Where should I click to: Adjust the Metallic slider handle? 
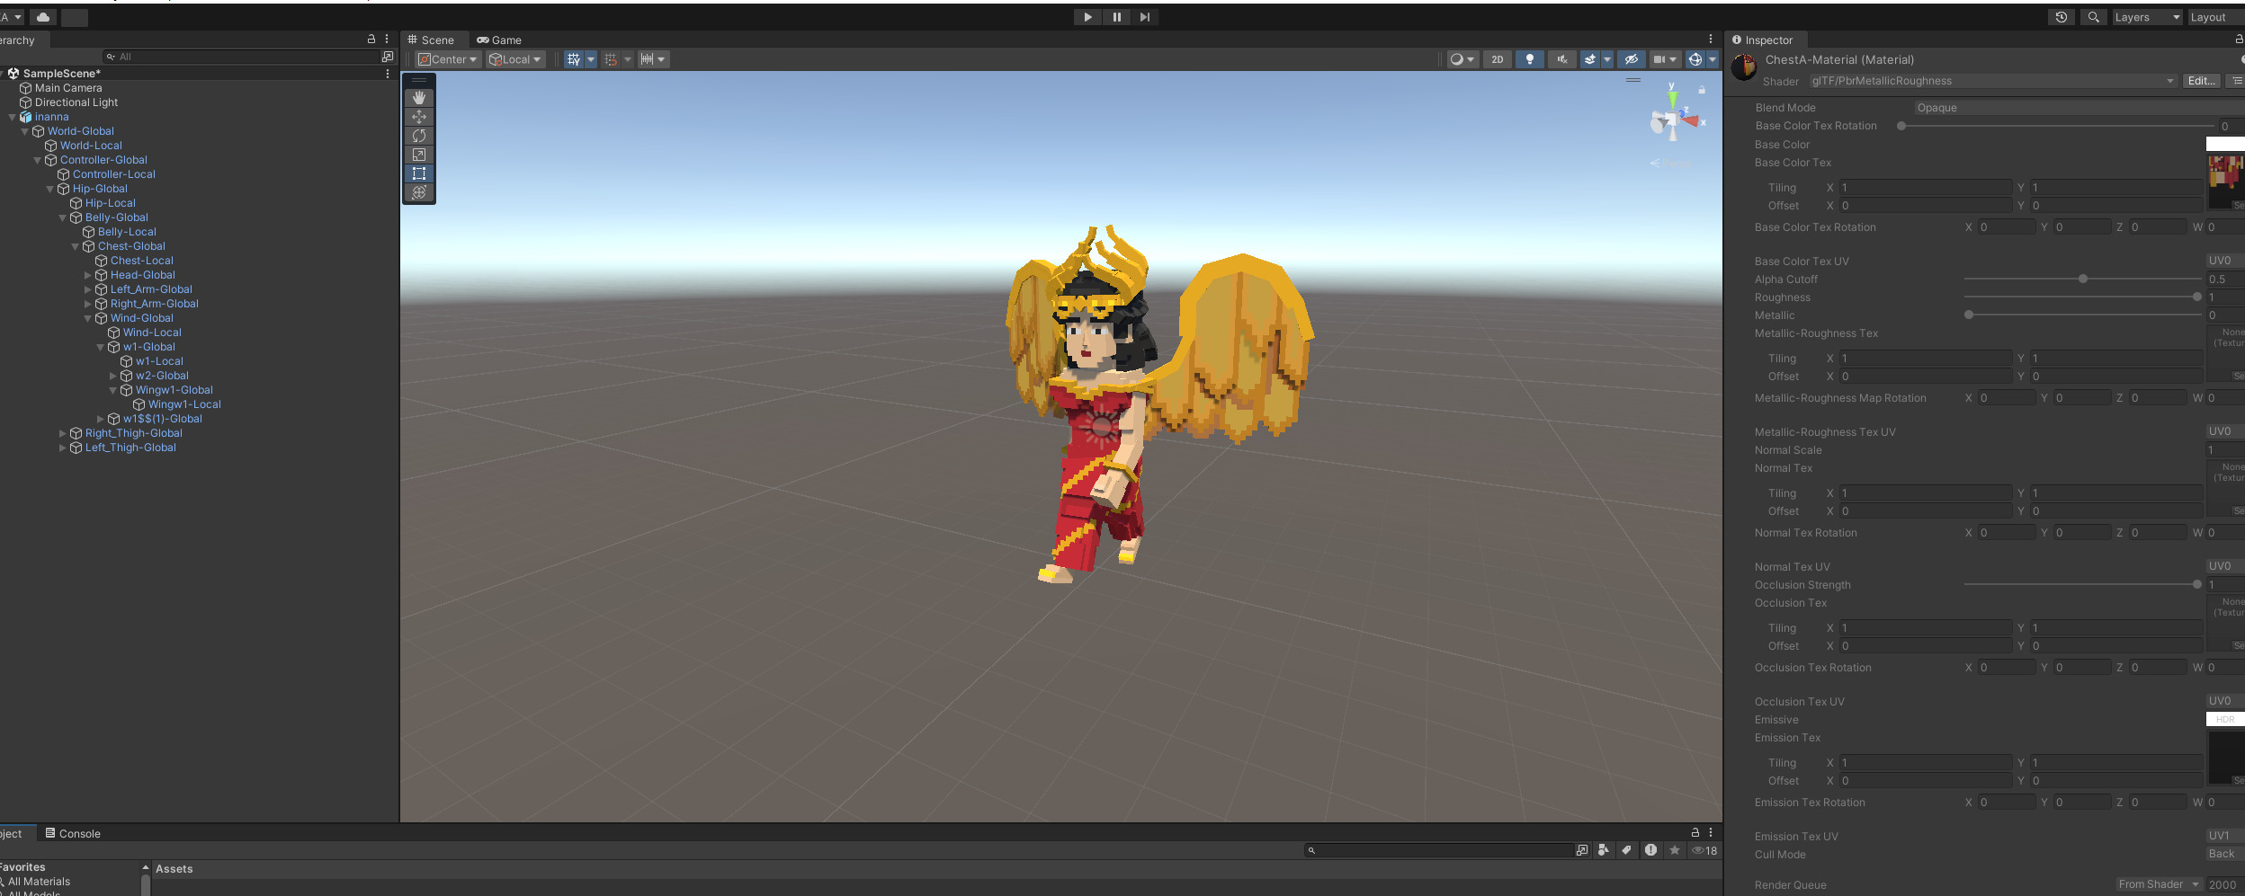pyautogui.click(x=1969, y=315)
